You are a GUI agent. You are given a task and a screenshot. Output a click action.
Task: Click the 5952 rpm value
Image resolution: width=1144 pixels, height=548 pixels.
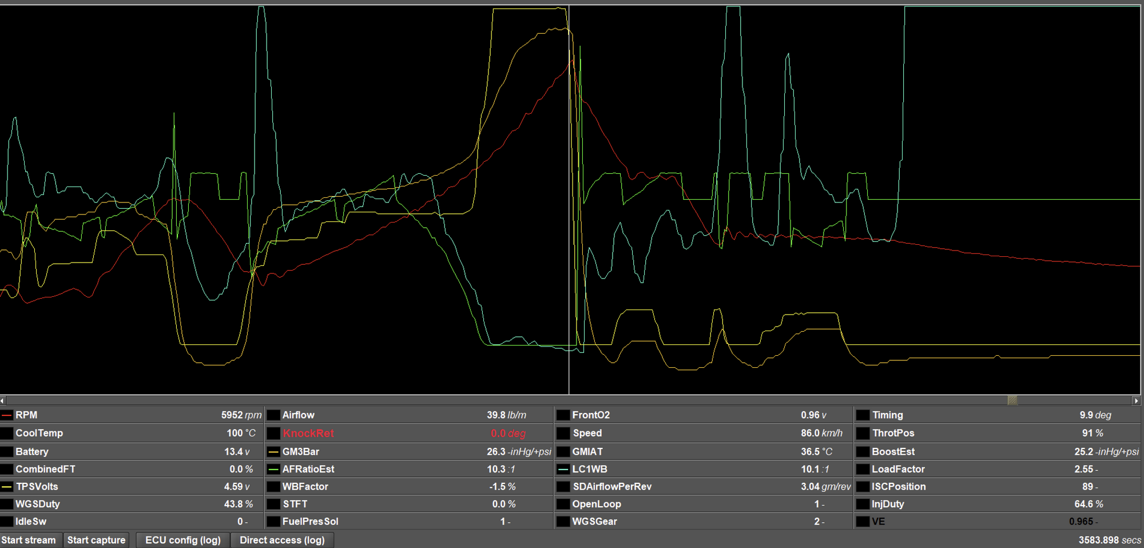pos(241,415)
